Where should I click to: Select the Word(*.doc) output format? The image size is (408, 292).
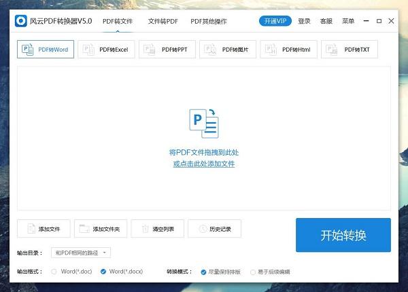click(54, 272)
